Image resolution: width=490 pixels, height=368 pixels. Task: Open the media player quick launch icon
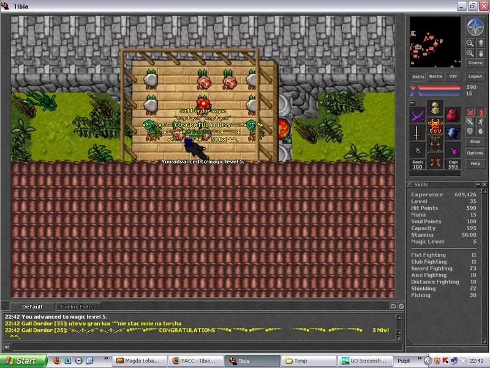point(79,361)
